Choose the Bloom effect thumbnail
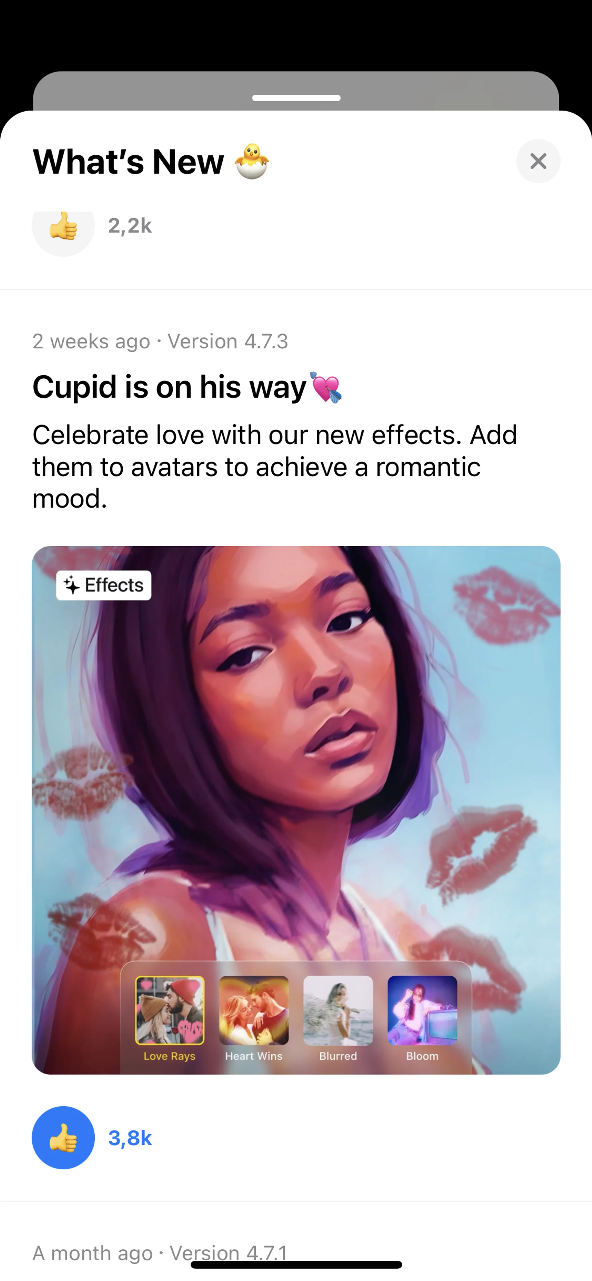Viewport: 592px width, 1281px height. 422,1010
